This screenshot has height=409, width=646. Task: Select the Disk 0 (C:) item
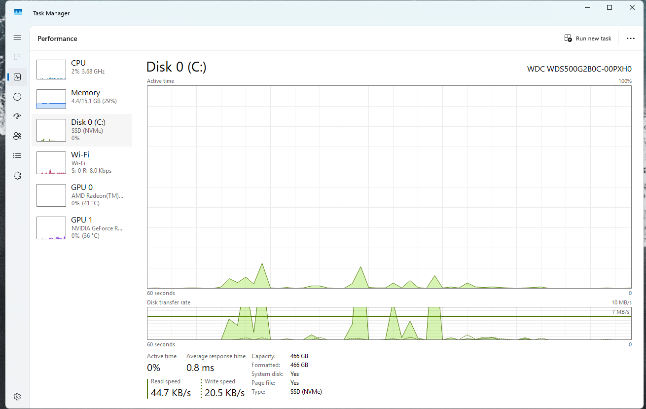point(82,130)
